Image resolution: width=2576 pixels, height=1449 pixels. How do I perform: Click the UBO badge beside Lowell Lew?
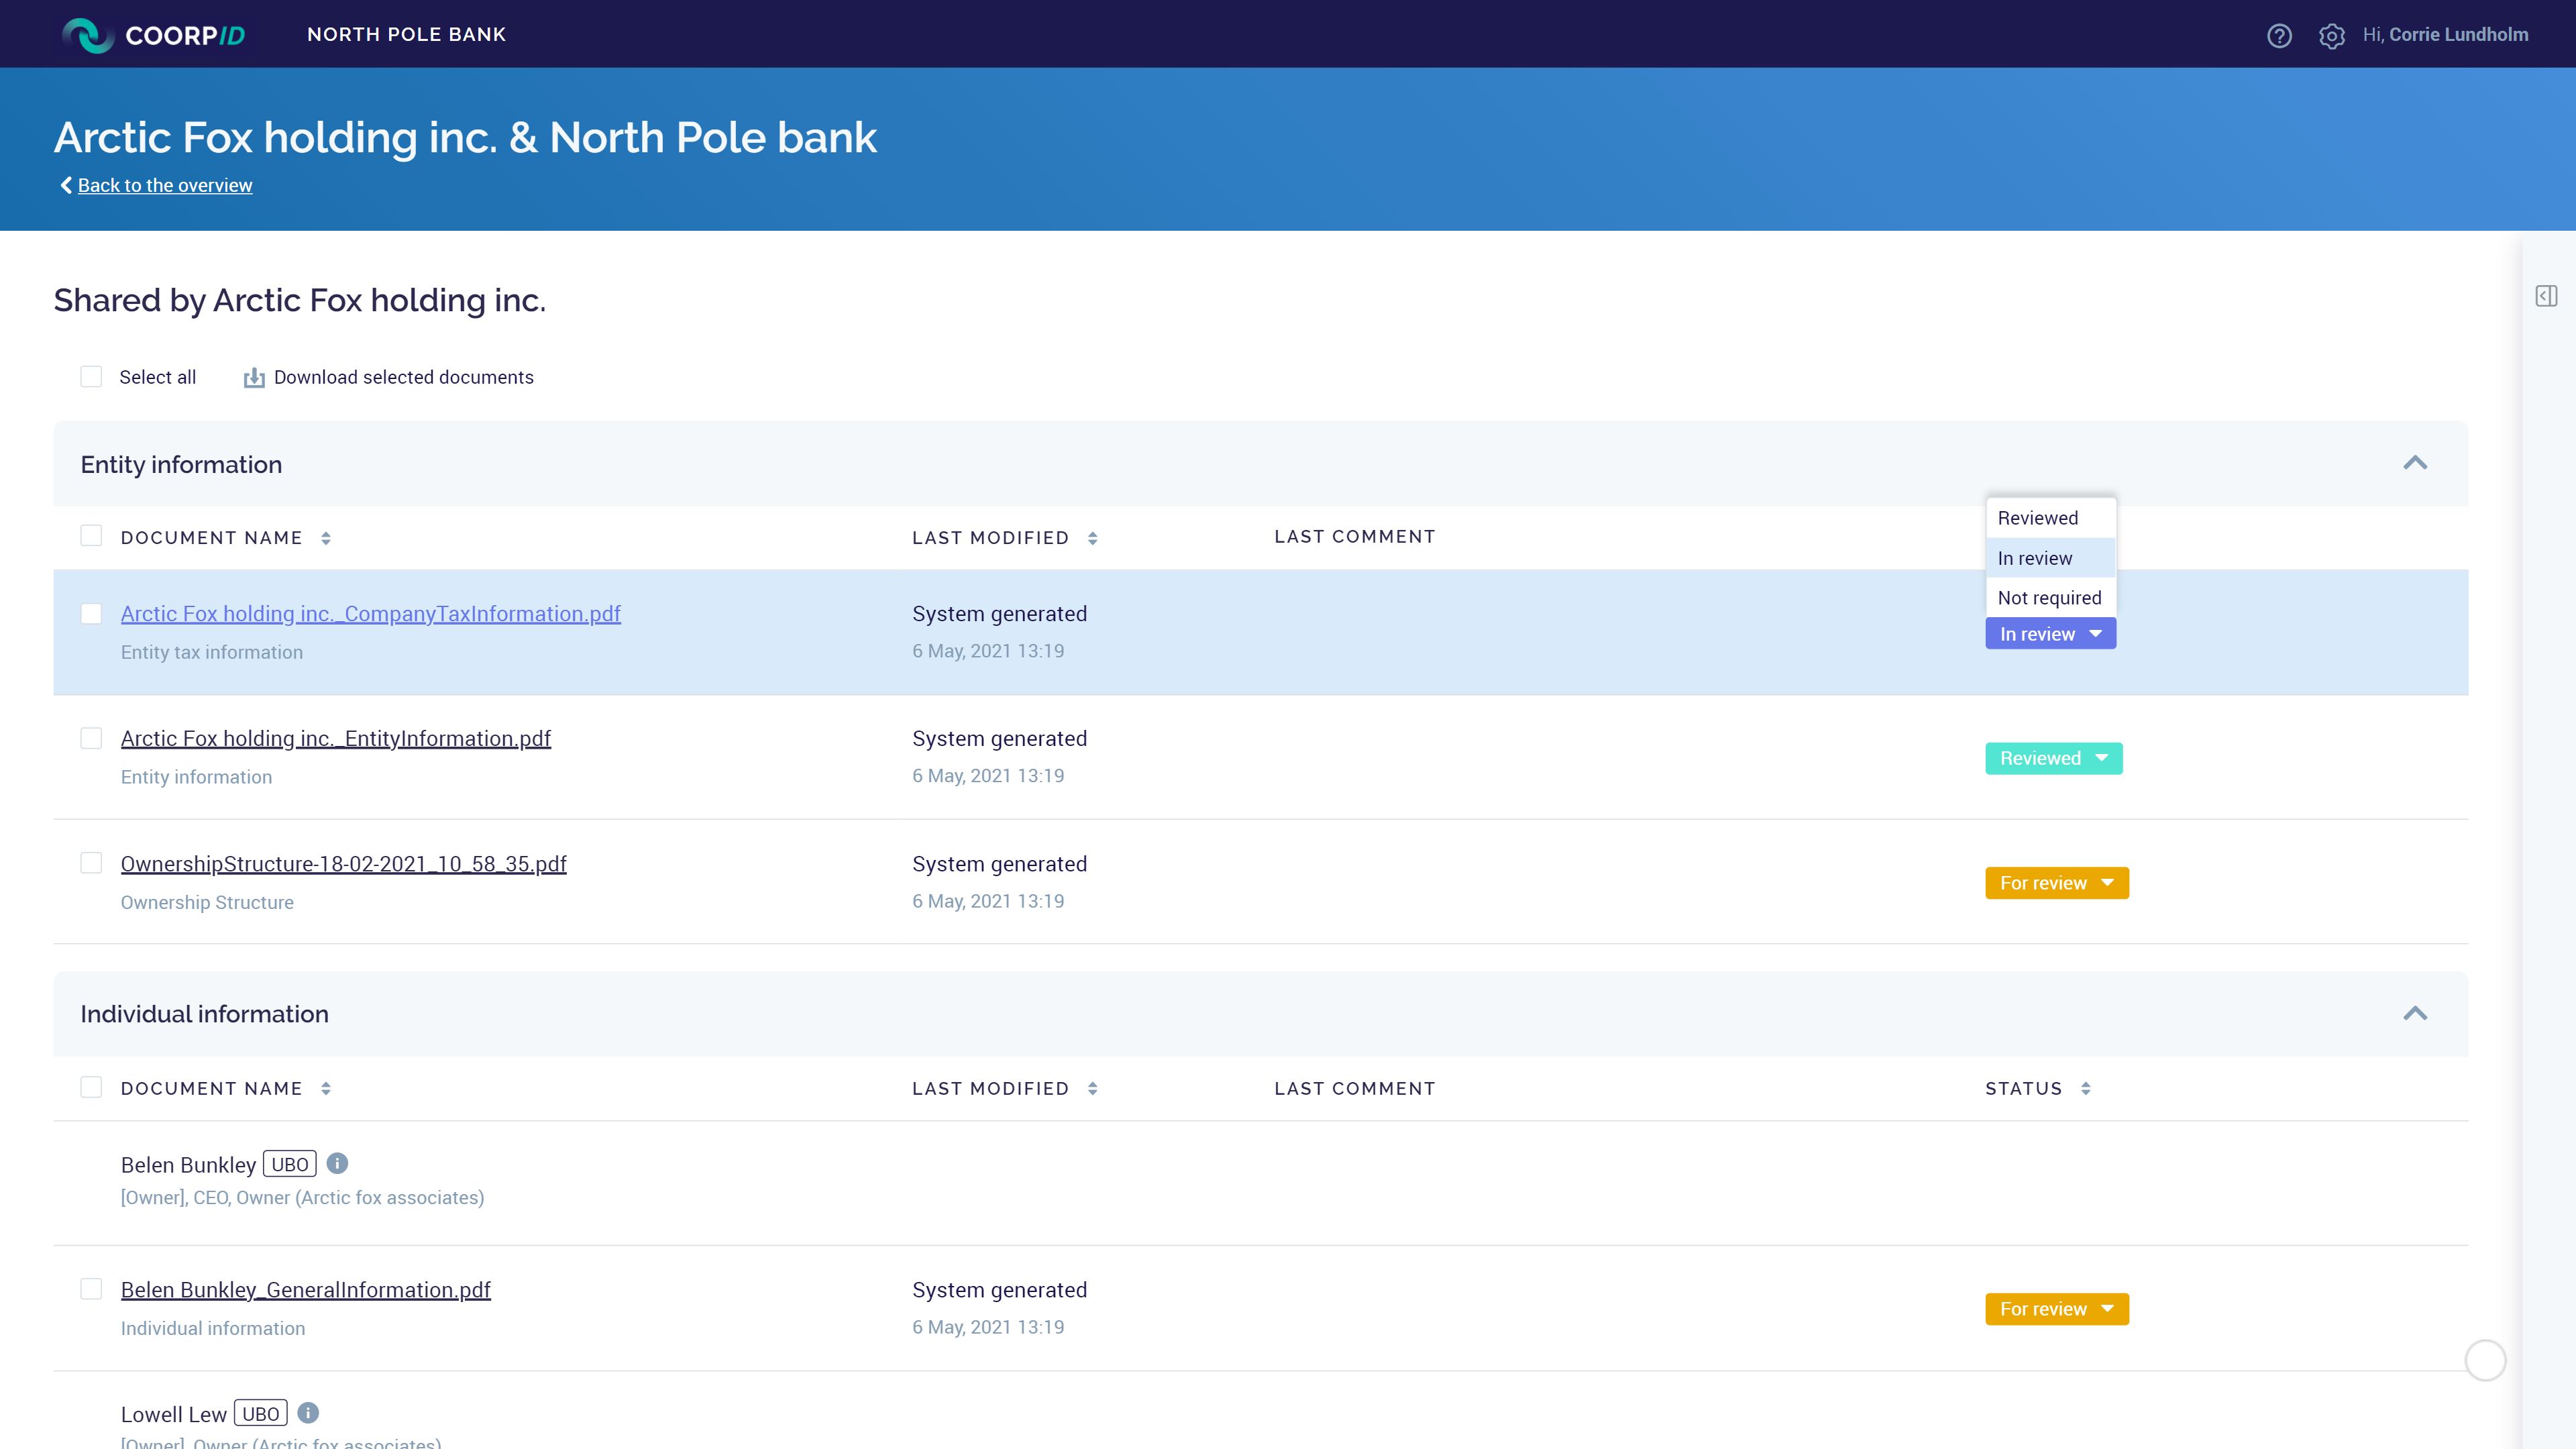click(261, 1413)
